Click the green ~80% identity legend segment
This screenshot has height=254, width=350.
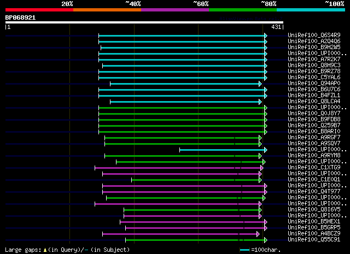[x=243, y=10]
